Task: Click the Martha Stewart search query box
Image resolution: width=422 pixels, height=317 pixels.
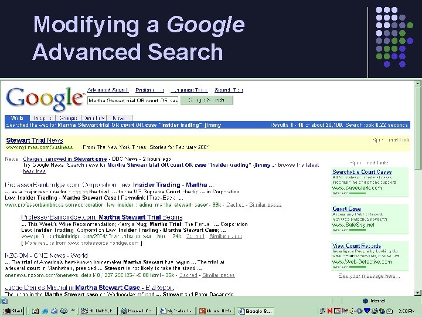Action: [x=132, y=100]
